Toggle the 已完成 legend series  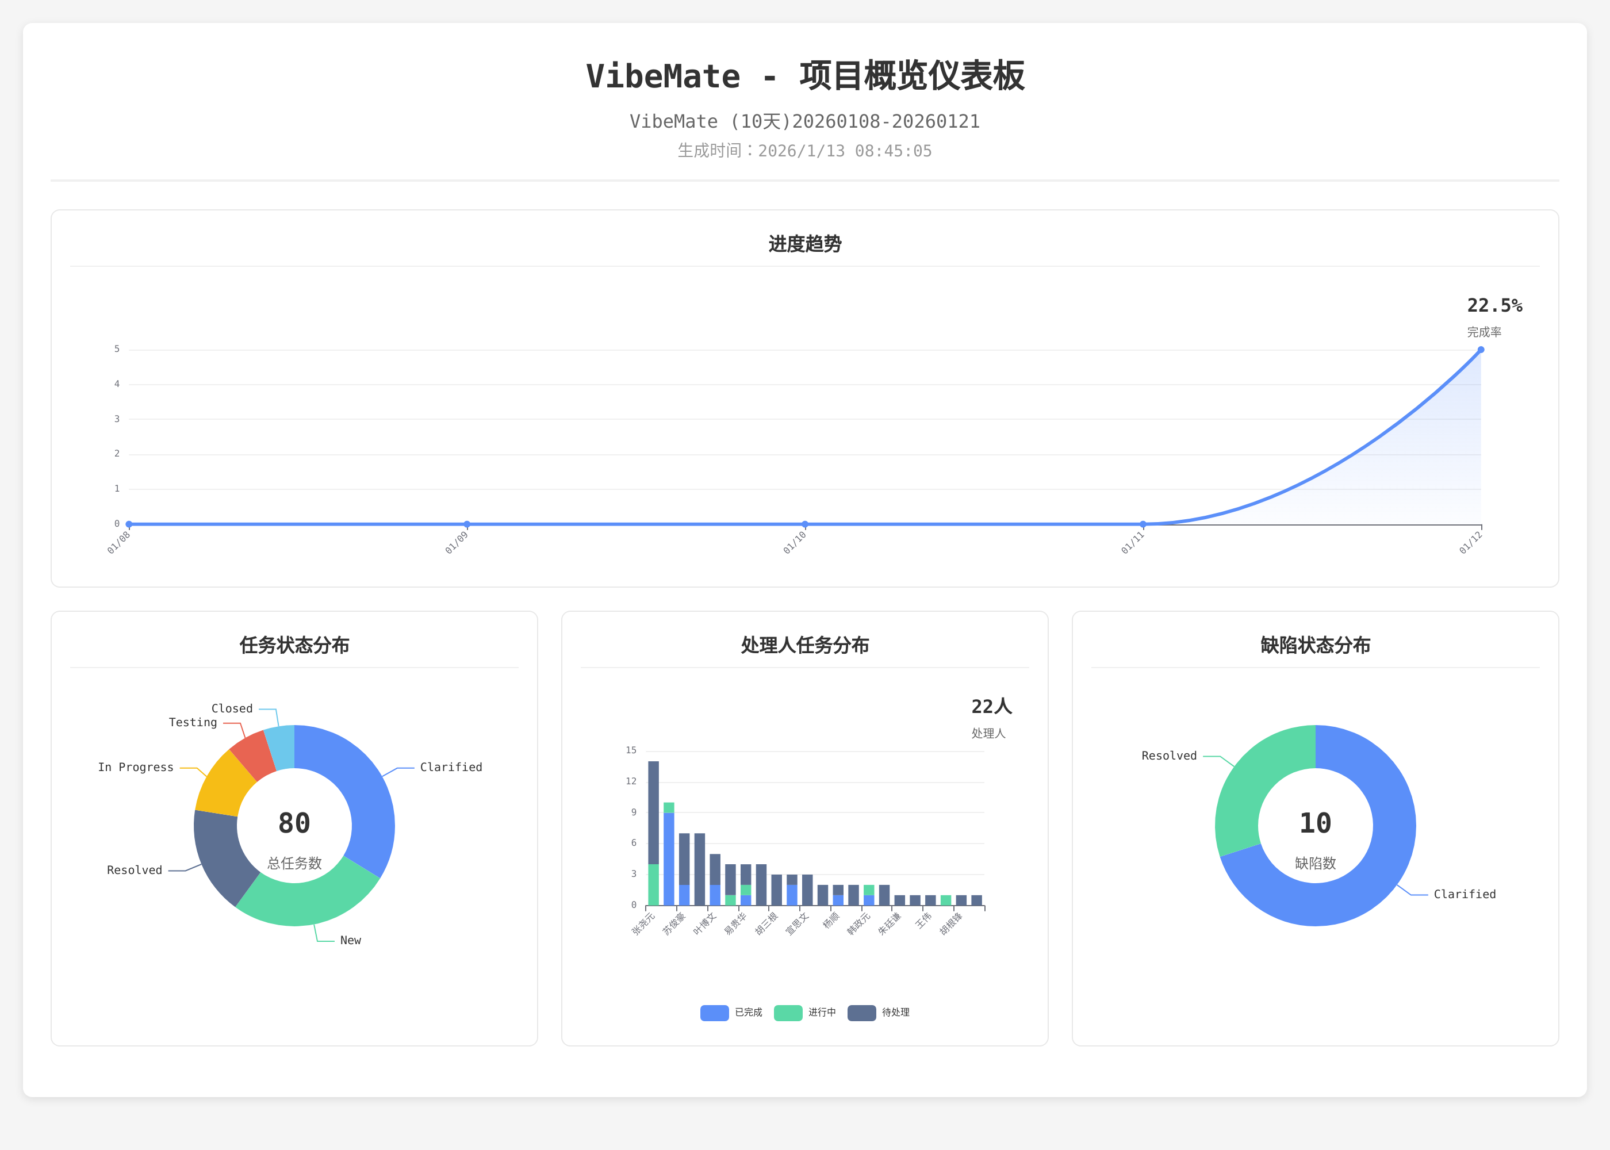(747, 1013)
